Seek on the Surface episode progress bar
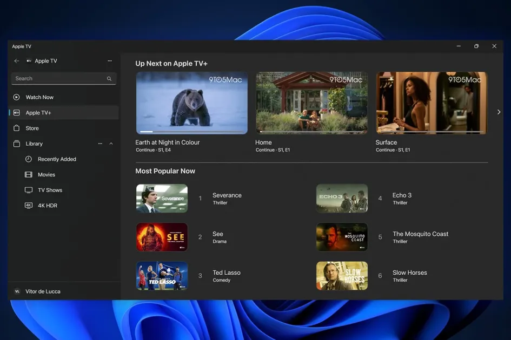Screen dimensions: 511x340 [432, 132]
